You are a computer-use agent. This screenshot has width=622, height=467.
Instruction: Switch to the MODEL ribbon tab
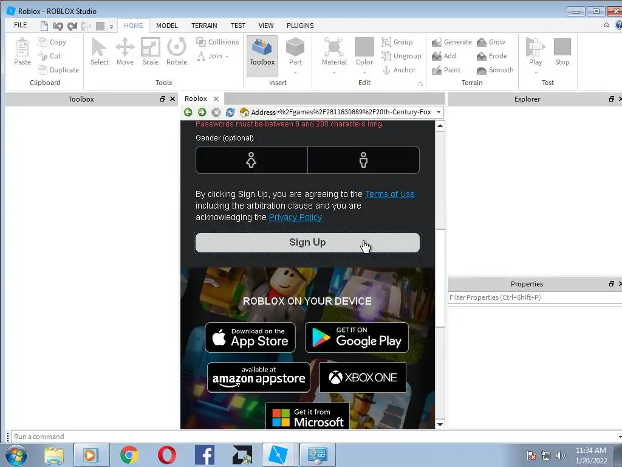click(x=166, y=26)
